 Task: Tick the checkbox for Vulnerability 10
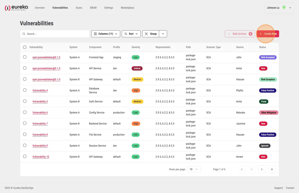25,156
